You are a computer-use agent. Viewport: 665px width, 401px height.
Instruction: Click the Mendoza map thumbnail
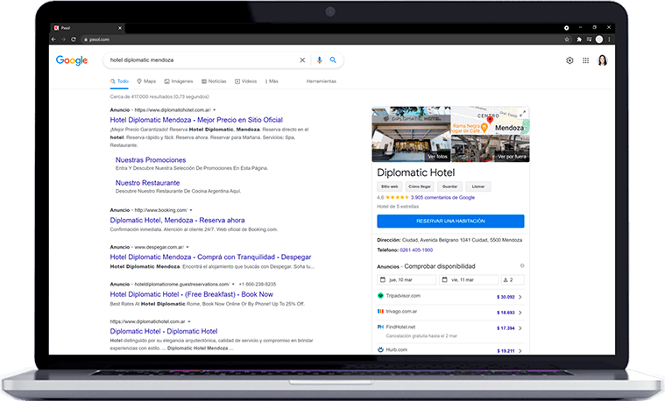pyautogui.click(x=491, y=120)
